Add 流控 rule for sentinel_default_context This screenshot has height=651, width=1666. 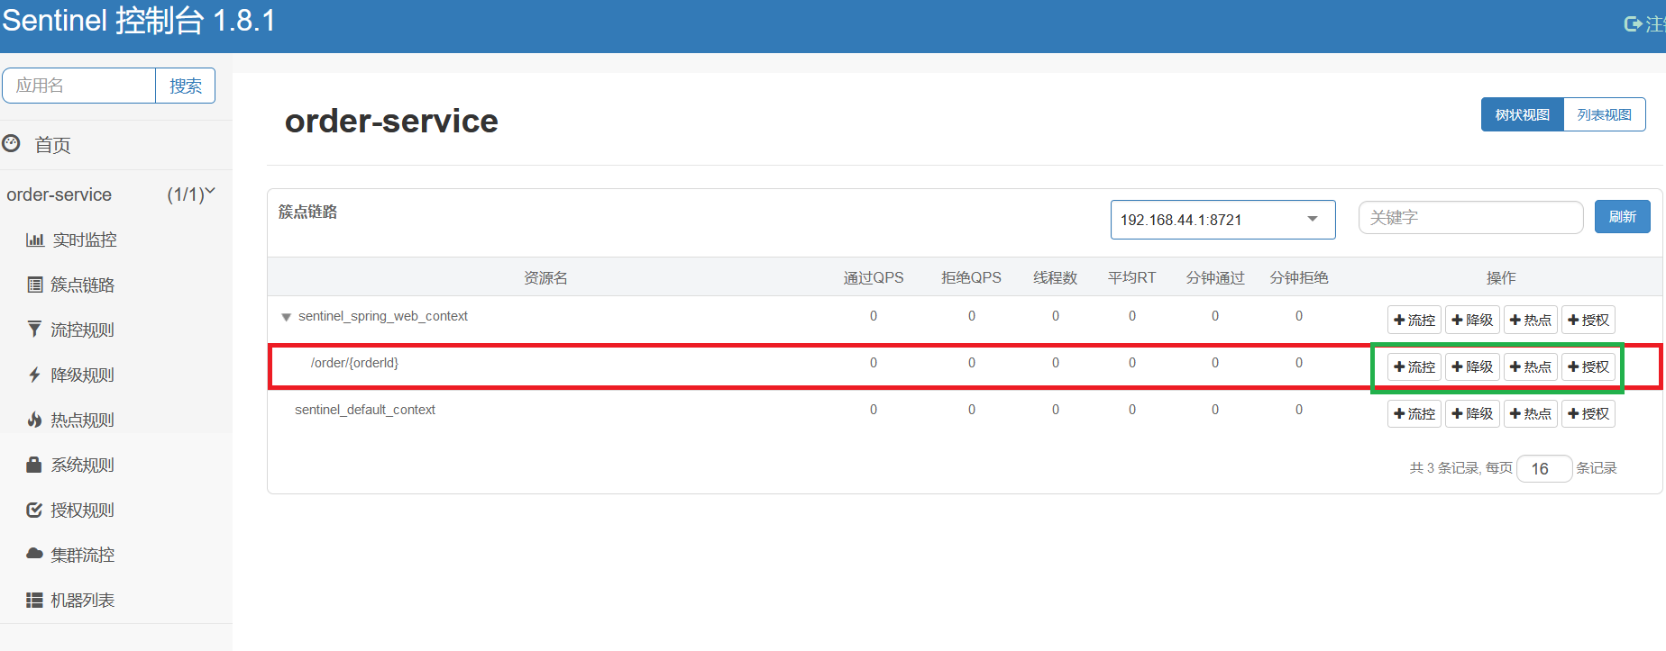pyautogui.click(x=1414, y=413)
